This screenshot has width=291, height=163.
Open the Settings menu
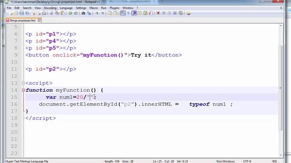pos(81,8)
